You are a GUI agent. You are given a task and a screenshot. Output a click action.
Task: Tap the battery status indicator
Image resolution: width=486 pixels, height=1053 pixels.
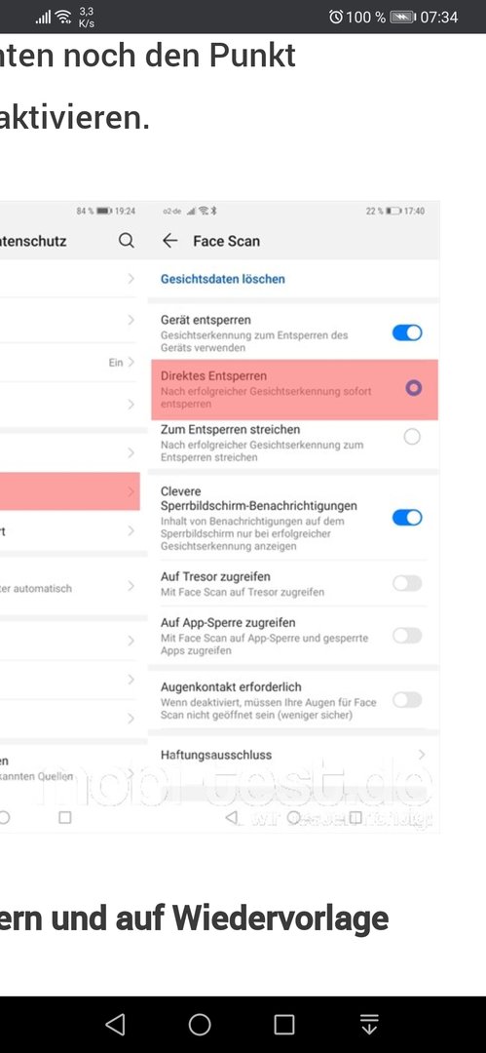pyautogui.click(x=403, y=17)
